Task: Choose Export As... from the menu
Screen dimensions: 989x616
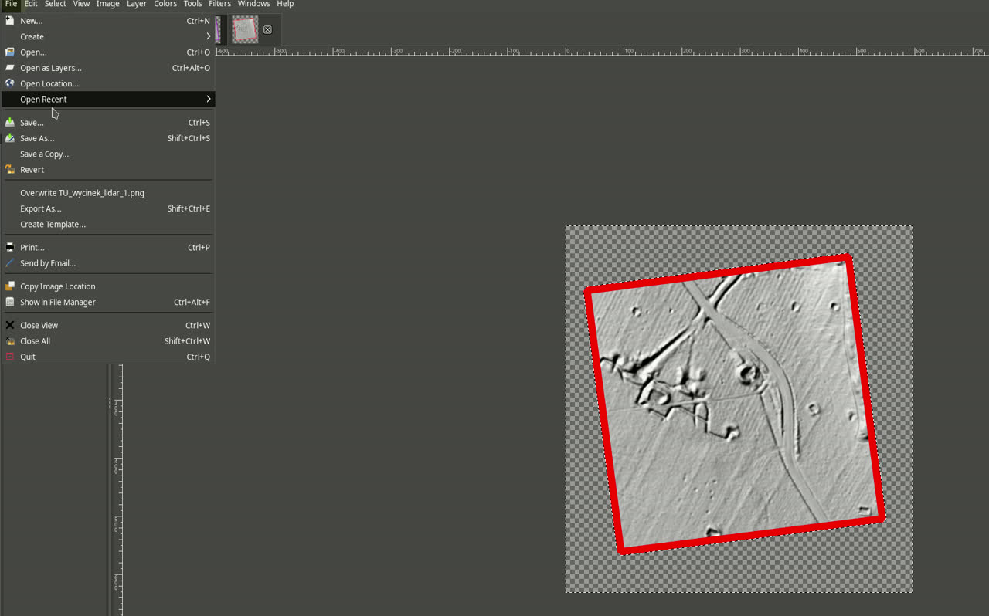Action: coord(108,208)
